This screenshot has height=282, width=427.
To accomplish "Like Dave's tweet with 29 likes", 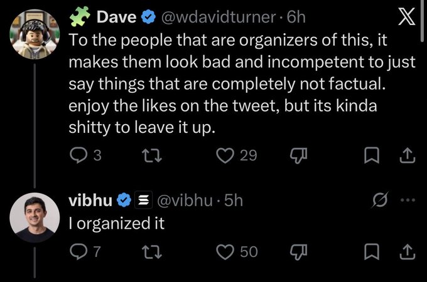I will point(236,155).
